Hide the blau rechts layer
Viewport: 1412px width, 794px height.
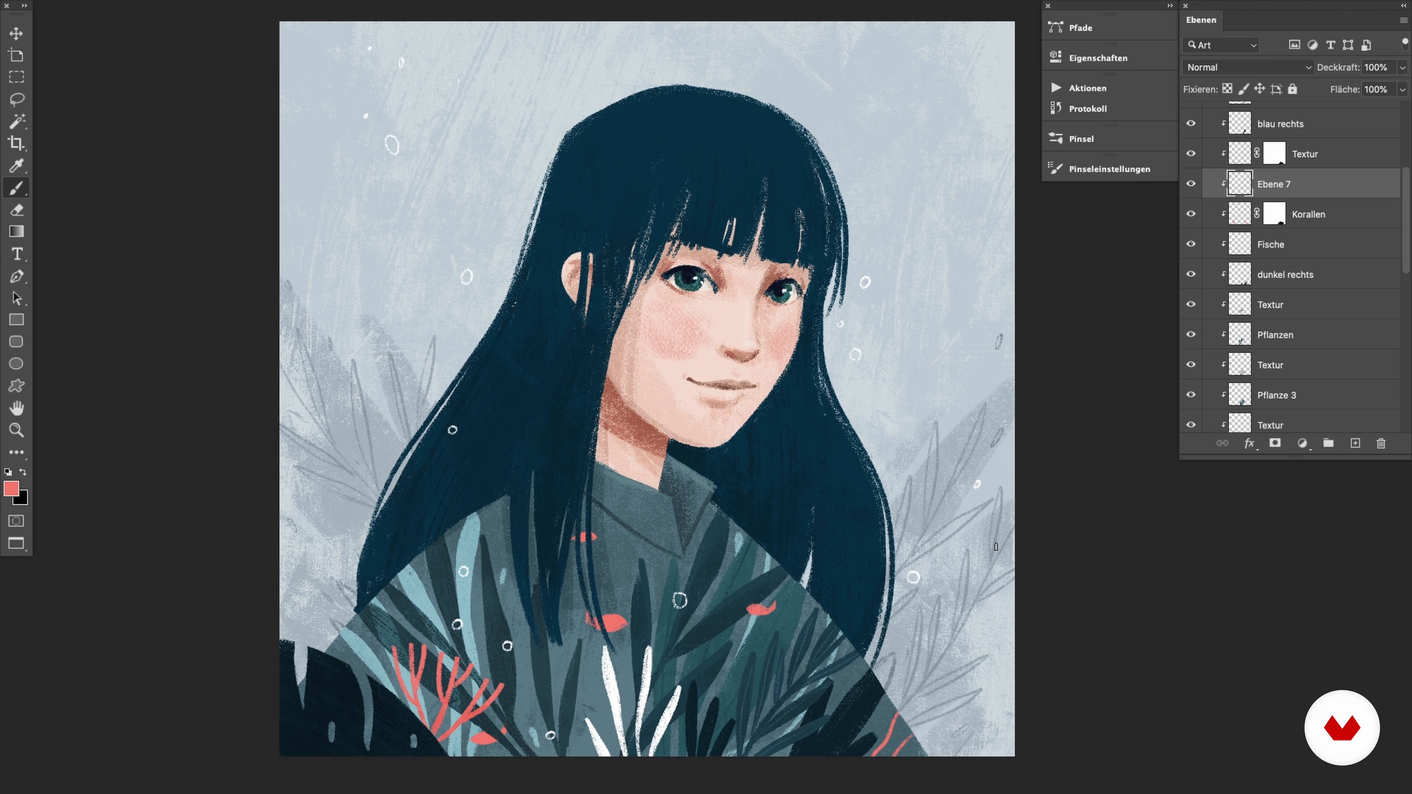1191,123
